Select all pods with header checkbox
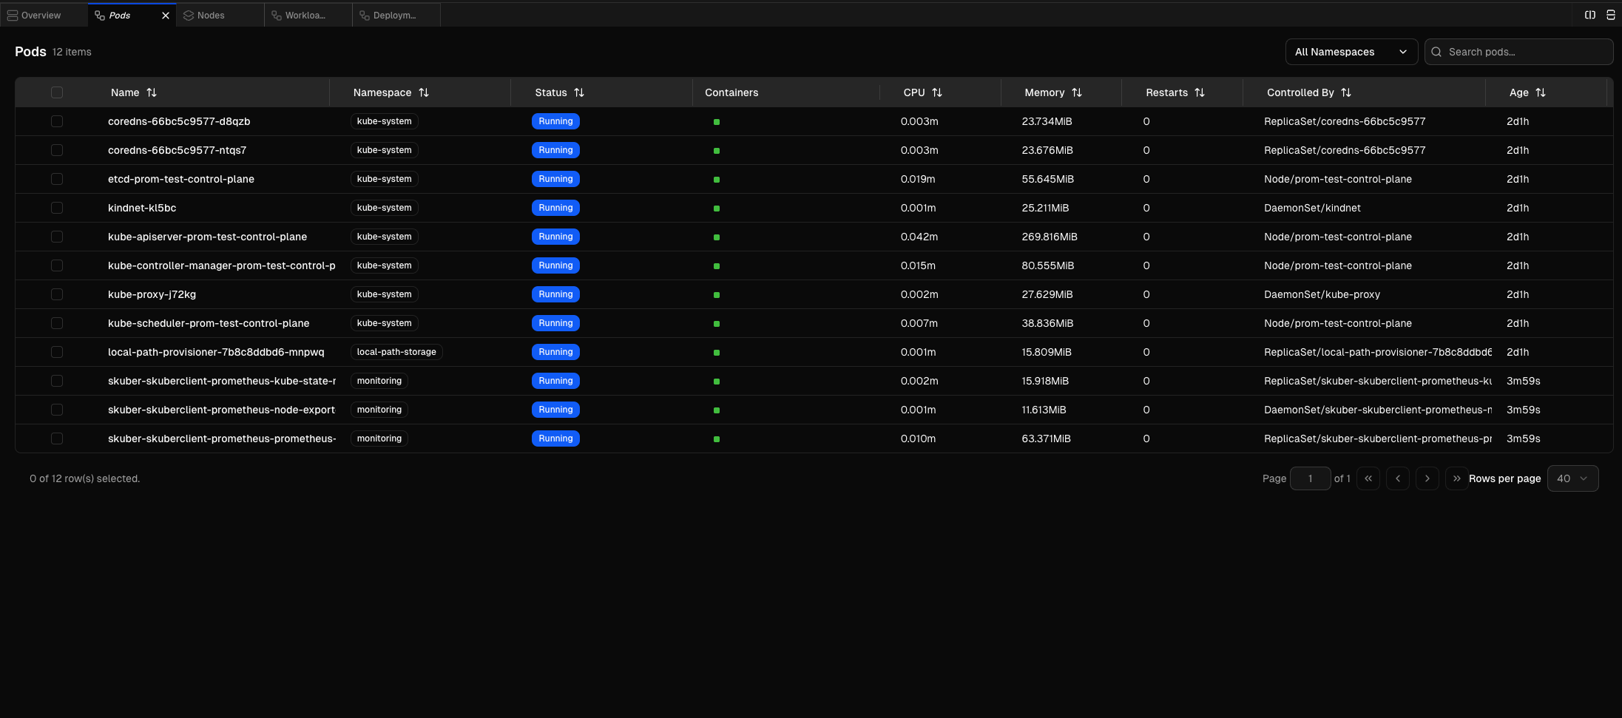1622x718 pixels. 57,92
